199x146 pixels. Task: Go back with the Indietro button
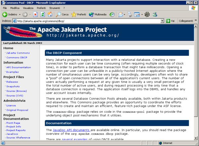[x=10, y=15]
